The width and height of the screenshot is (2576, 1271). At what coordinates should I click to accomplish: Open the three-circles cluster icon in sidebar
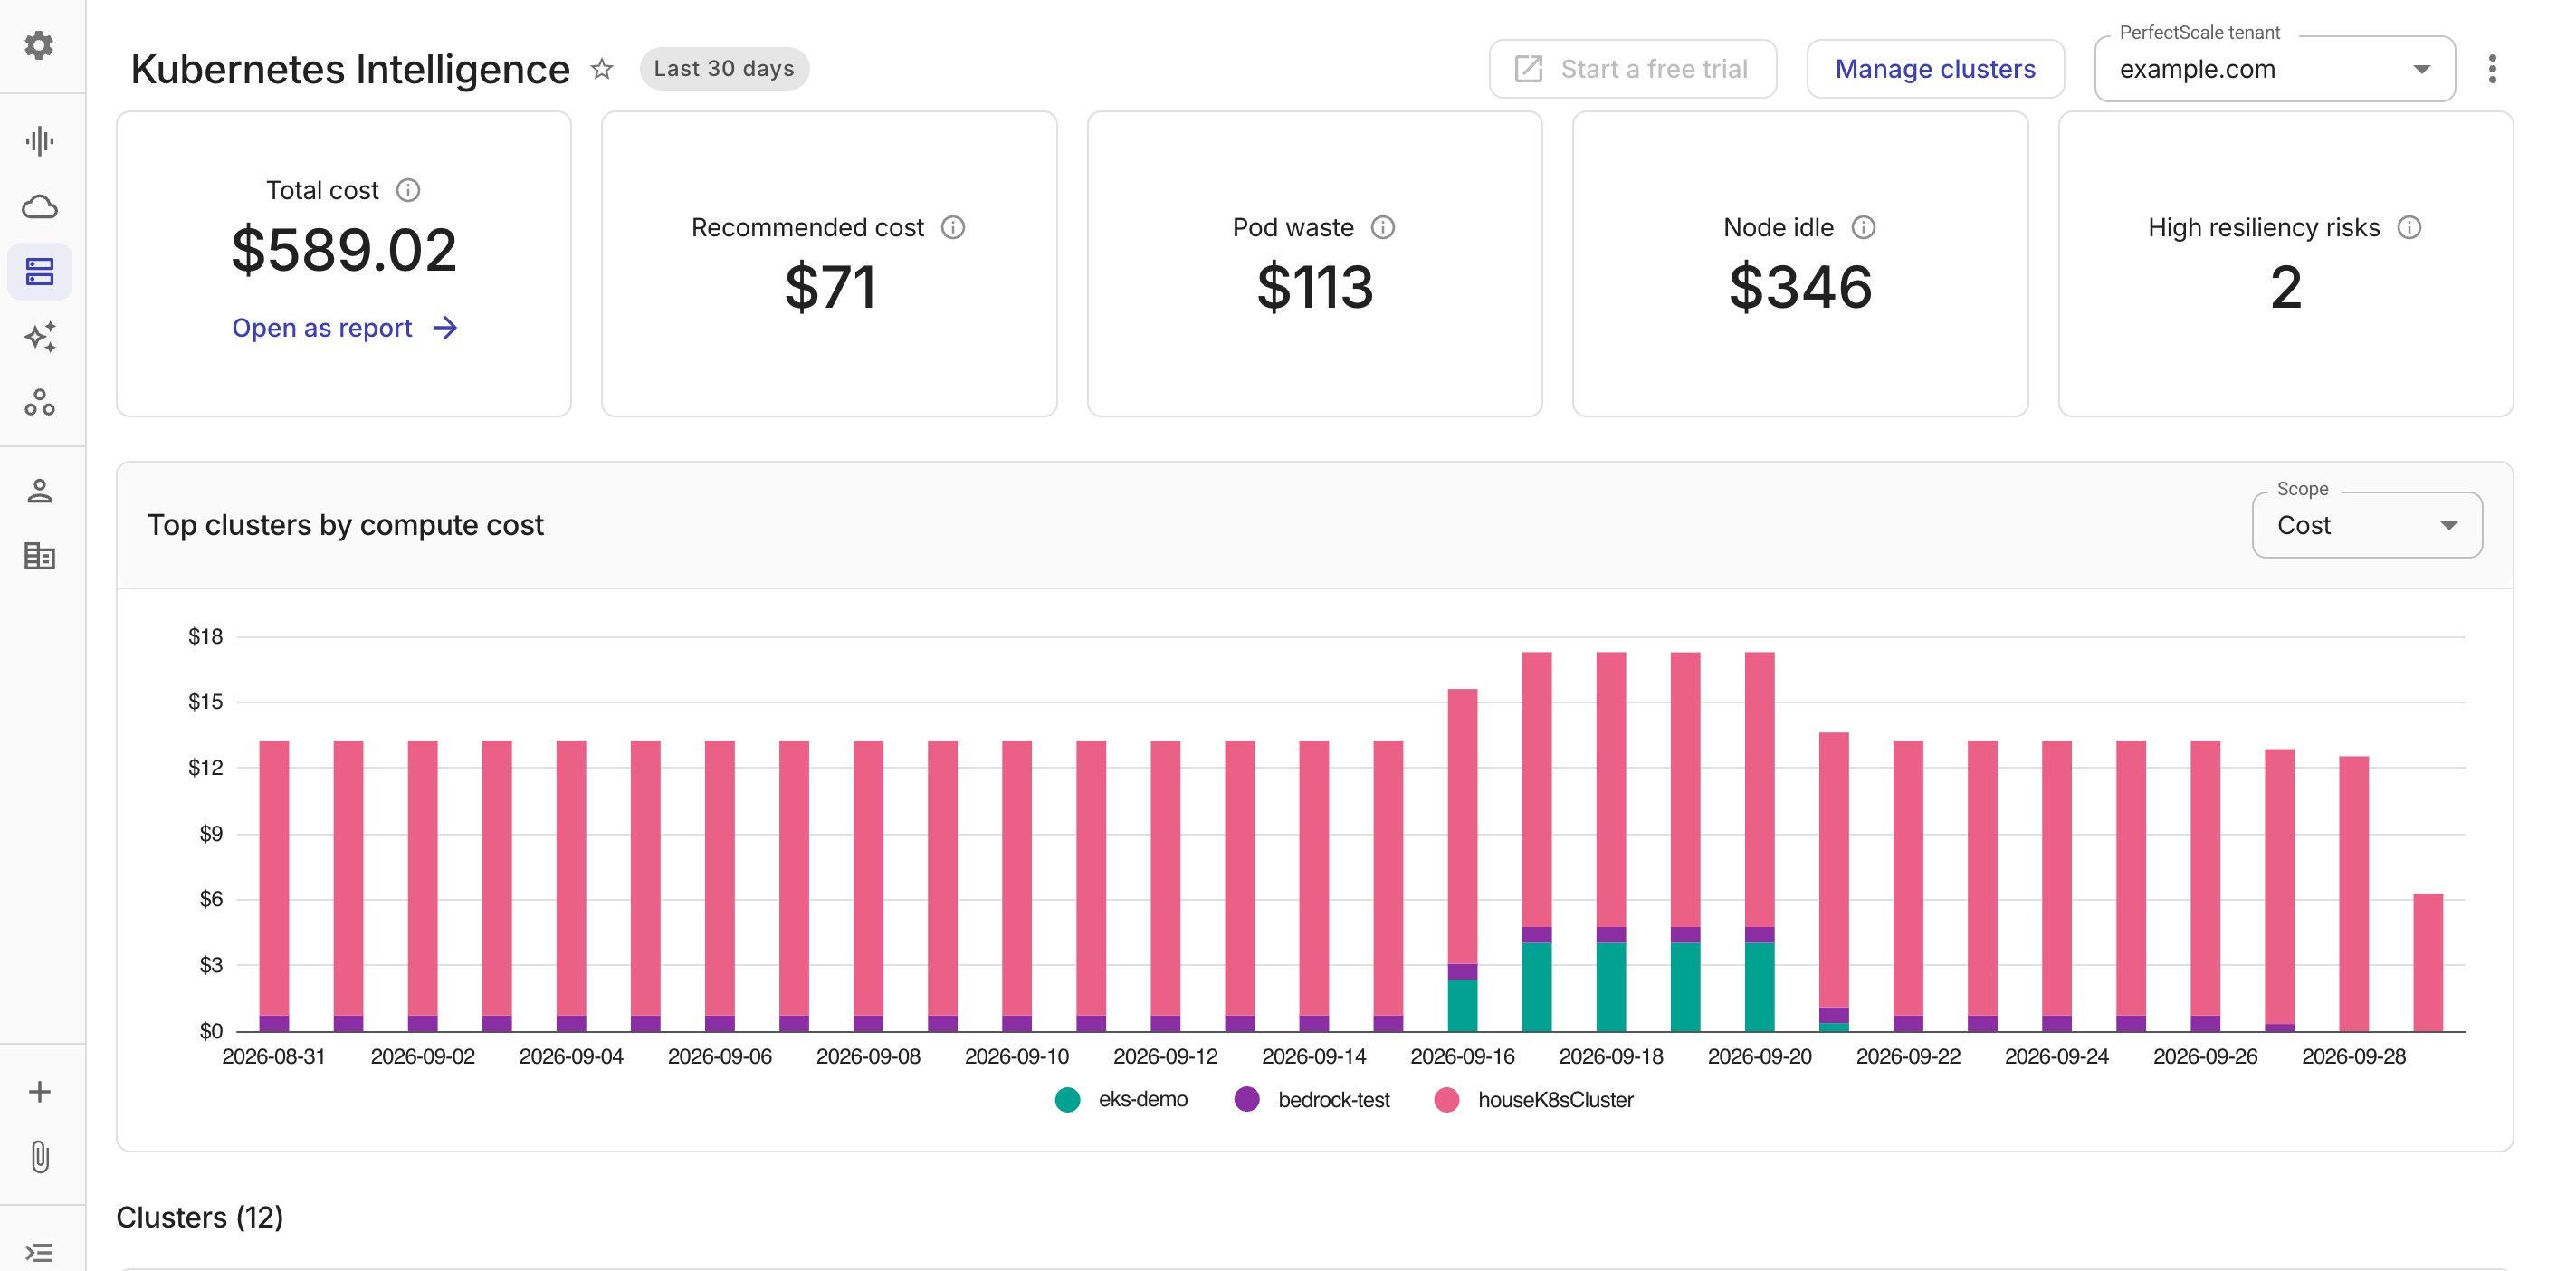pos(39,402)
